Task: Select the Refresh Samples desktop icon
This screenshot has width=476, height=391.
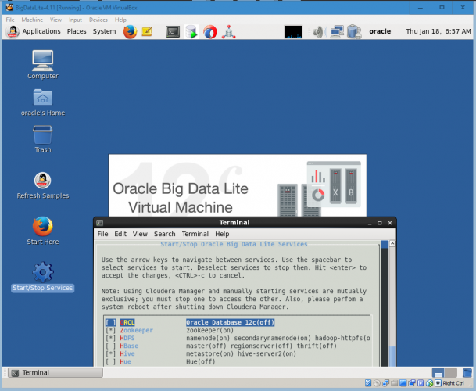Action: 43,185
